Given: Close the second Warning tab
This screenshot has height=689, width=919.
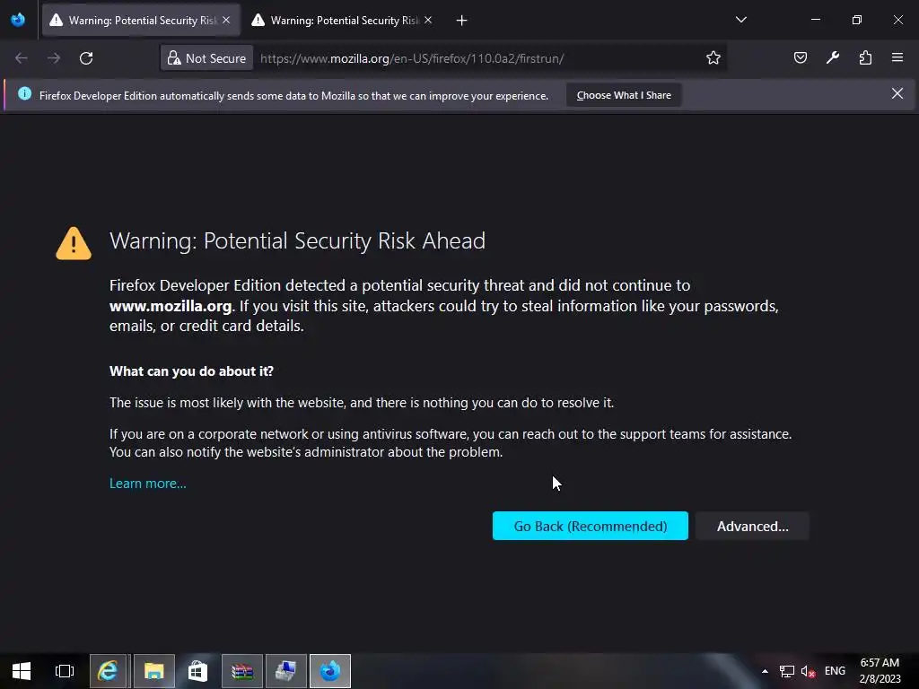Looking at the screenshot, I should pyautogui.click(x=428, y=21).
